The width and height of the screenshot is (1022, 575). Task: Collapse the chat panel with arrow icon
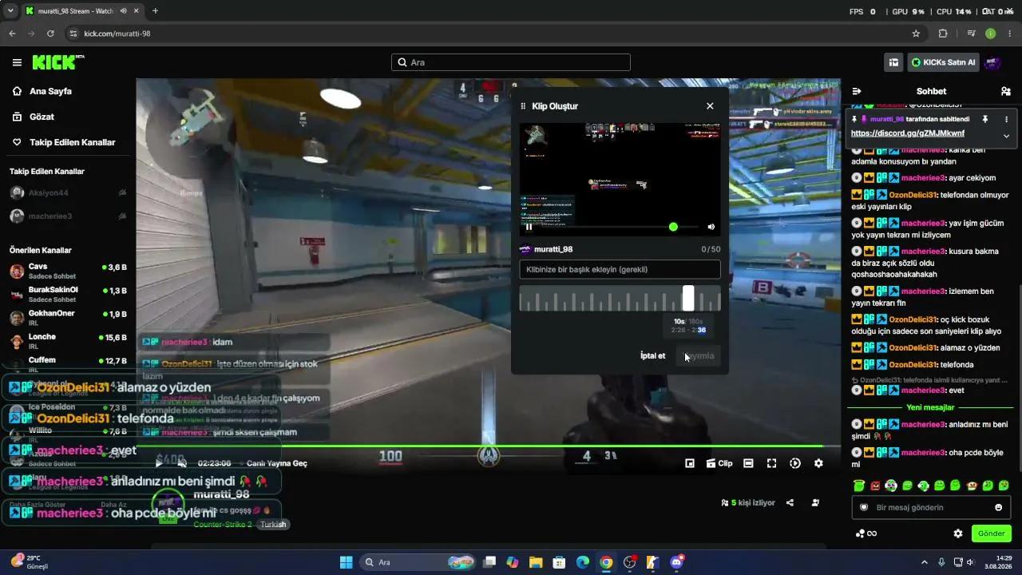tap(857, 91)
